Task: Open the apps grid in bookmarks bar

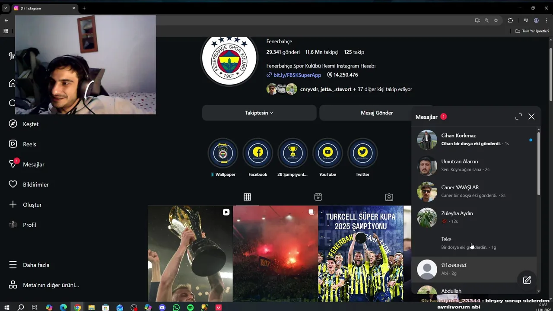Action: click(6, 31)
